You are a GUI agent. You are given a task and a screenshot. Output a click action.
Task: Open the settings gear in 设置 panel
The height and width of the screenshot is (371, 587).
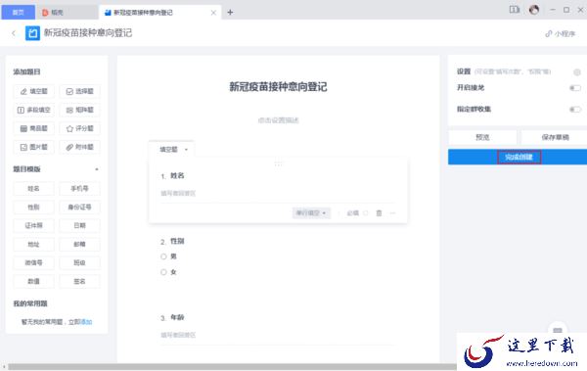click(577, 72)
